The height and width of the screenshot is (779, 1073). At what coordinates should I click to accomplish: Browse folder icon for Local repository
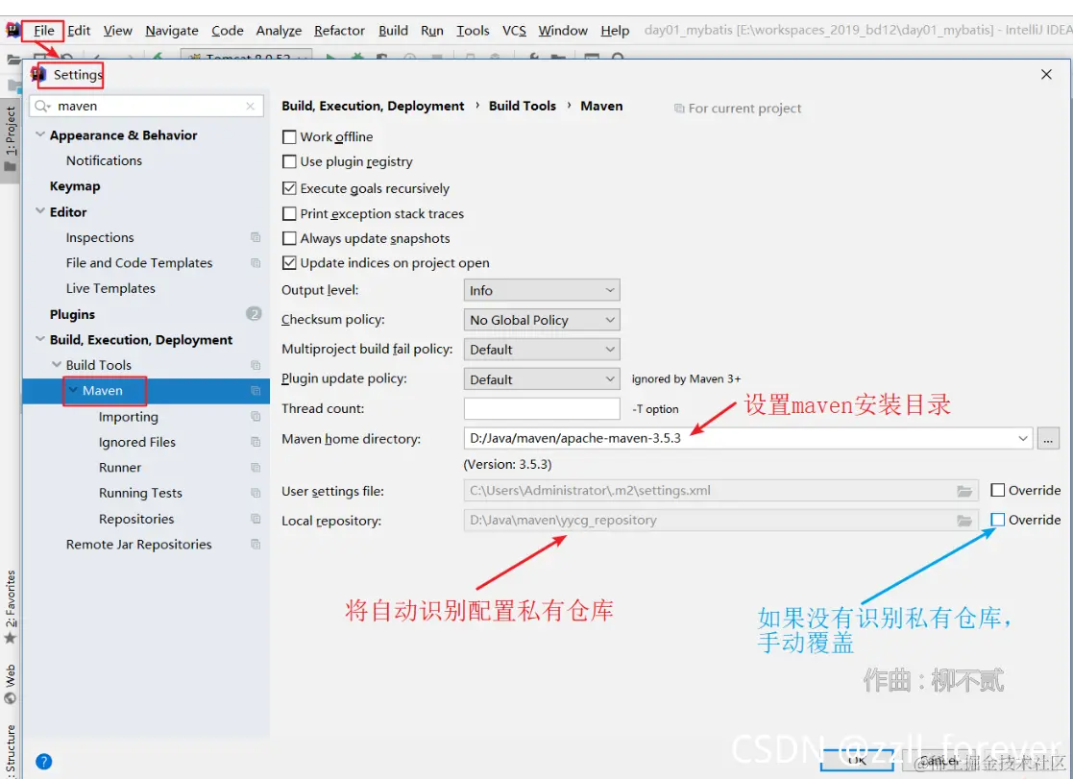tap(964, 521)
